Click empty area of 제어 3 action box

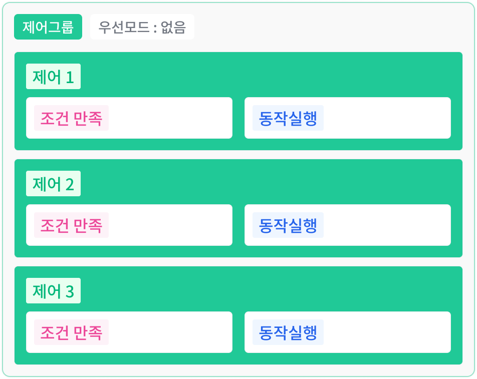click(387, 332)
